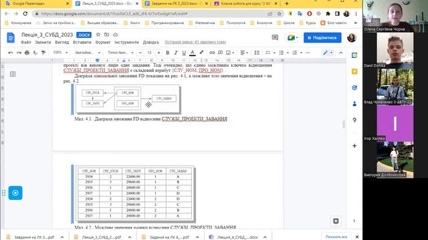Screen dimensions: 428x240
Task: Run the spell check tool
Action: coord(35,53)
